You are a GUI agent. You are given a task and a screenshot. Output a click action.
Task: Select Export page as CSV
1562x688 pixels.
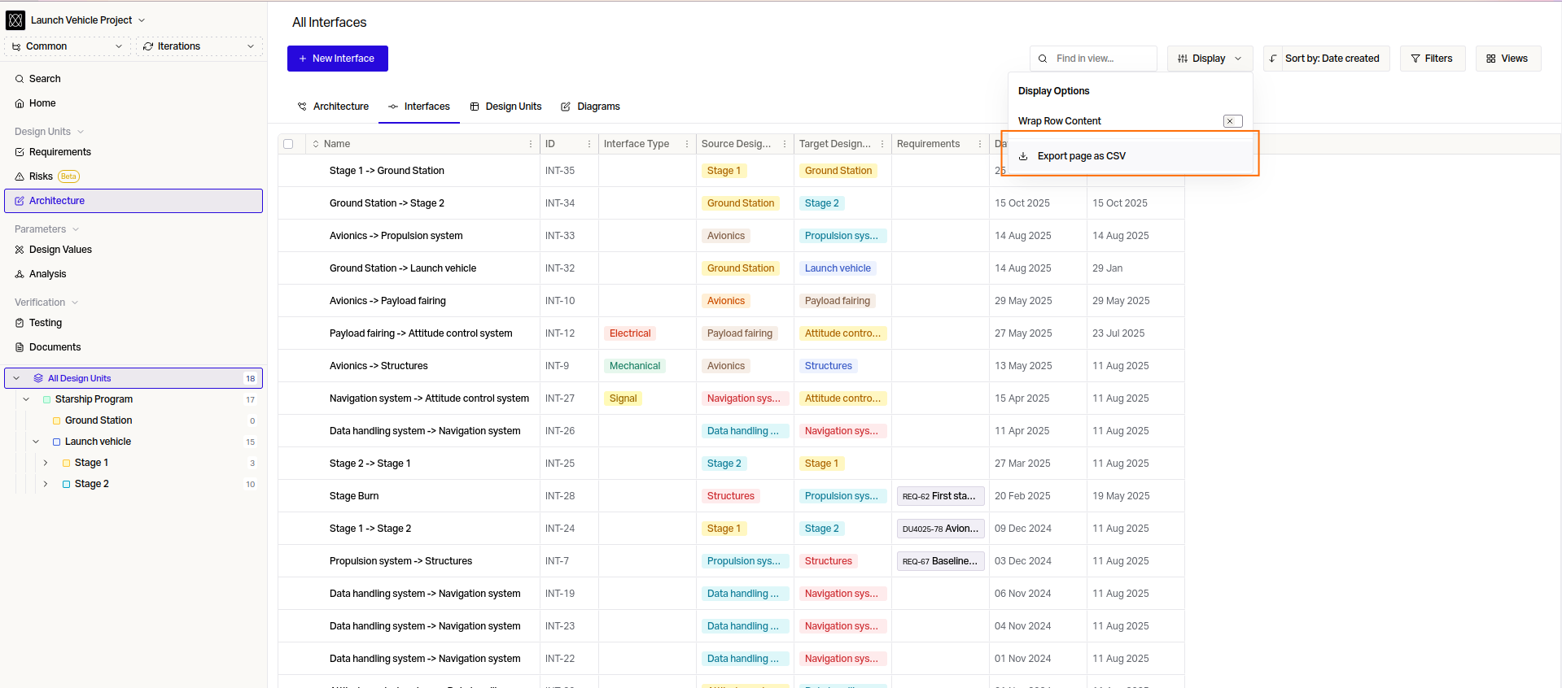click(1081, 156)
